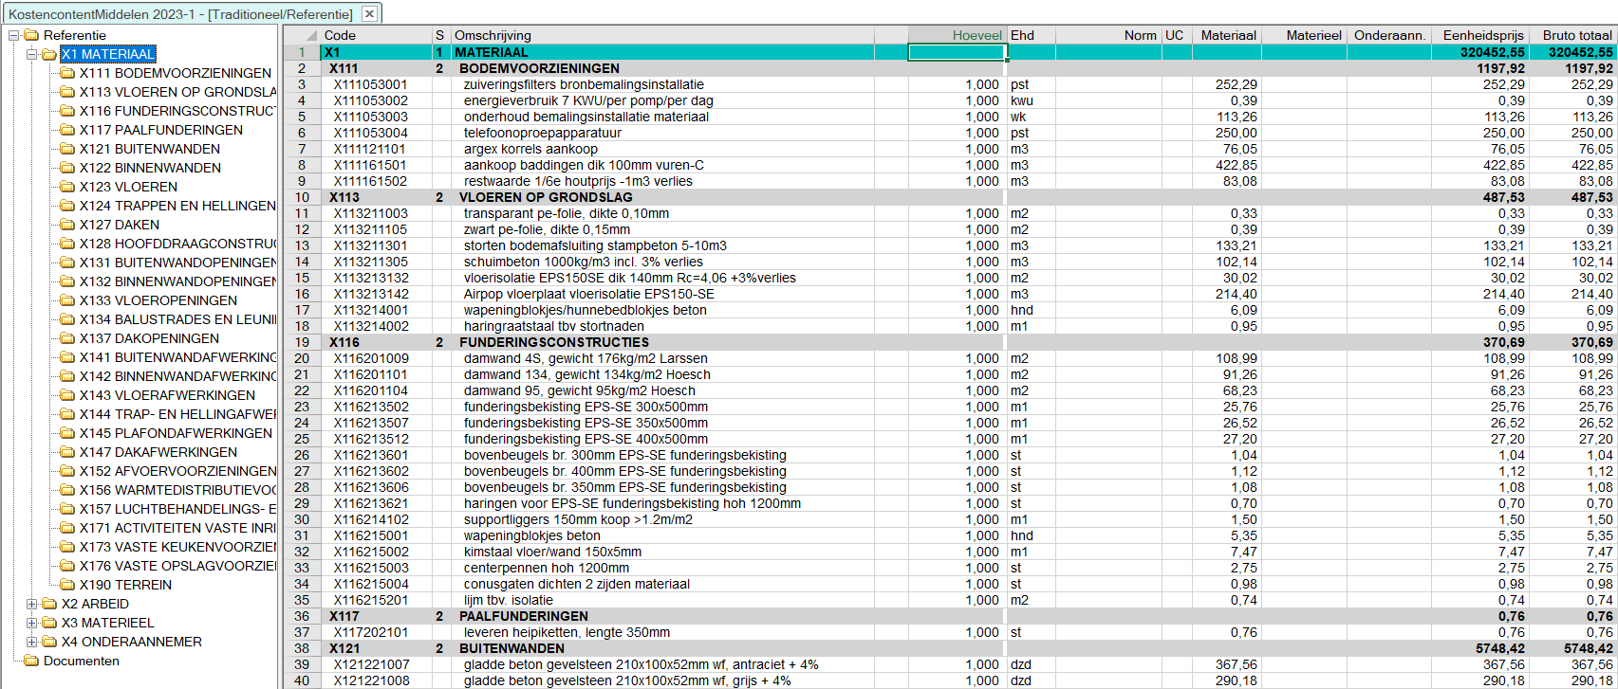The image size is (1618, 689).
Task: Click folder icon of X133 VLOEROPENINGEN
Action: (x=67, y=300)
